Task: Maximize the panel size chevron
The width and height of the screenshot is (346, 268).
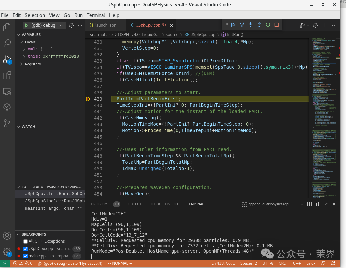Action: (x=327, y=204)
